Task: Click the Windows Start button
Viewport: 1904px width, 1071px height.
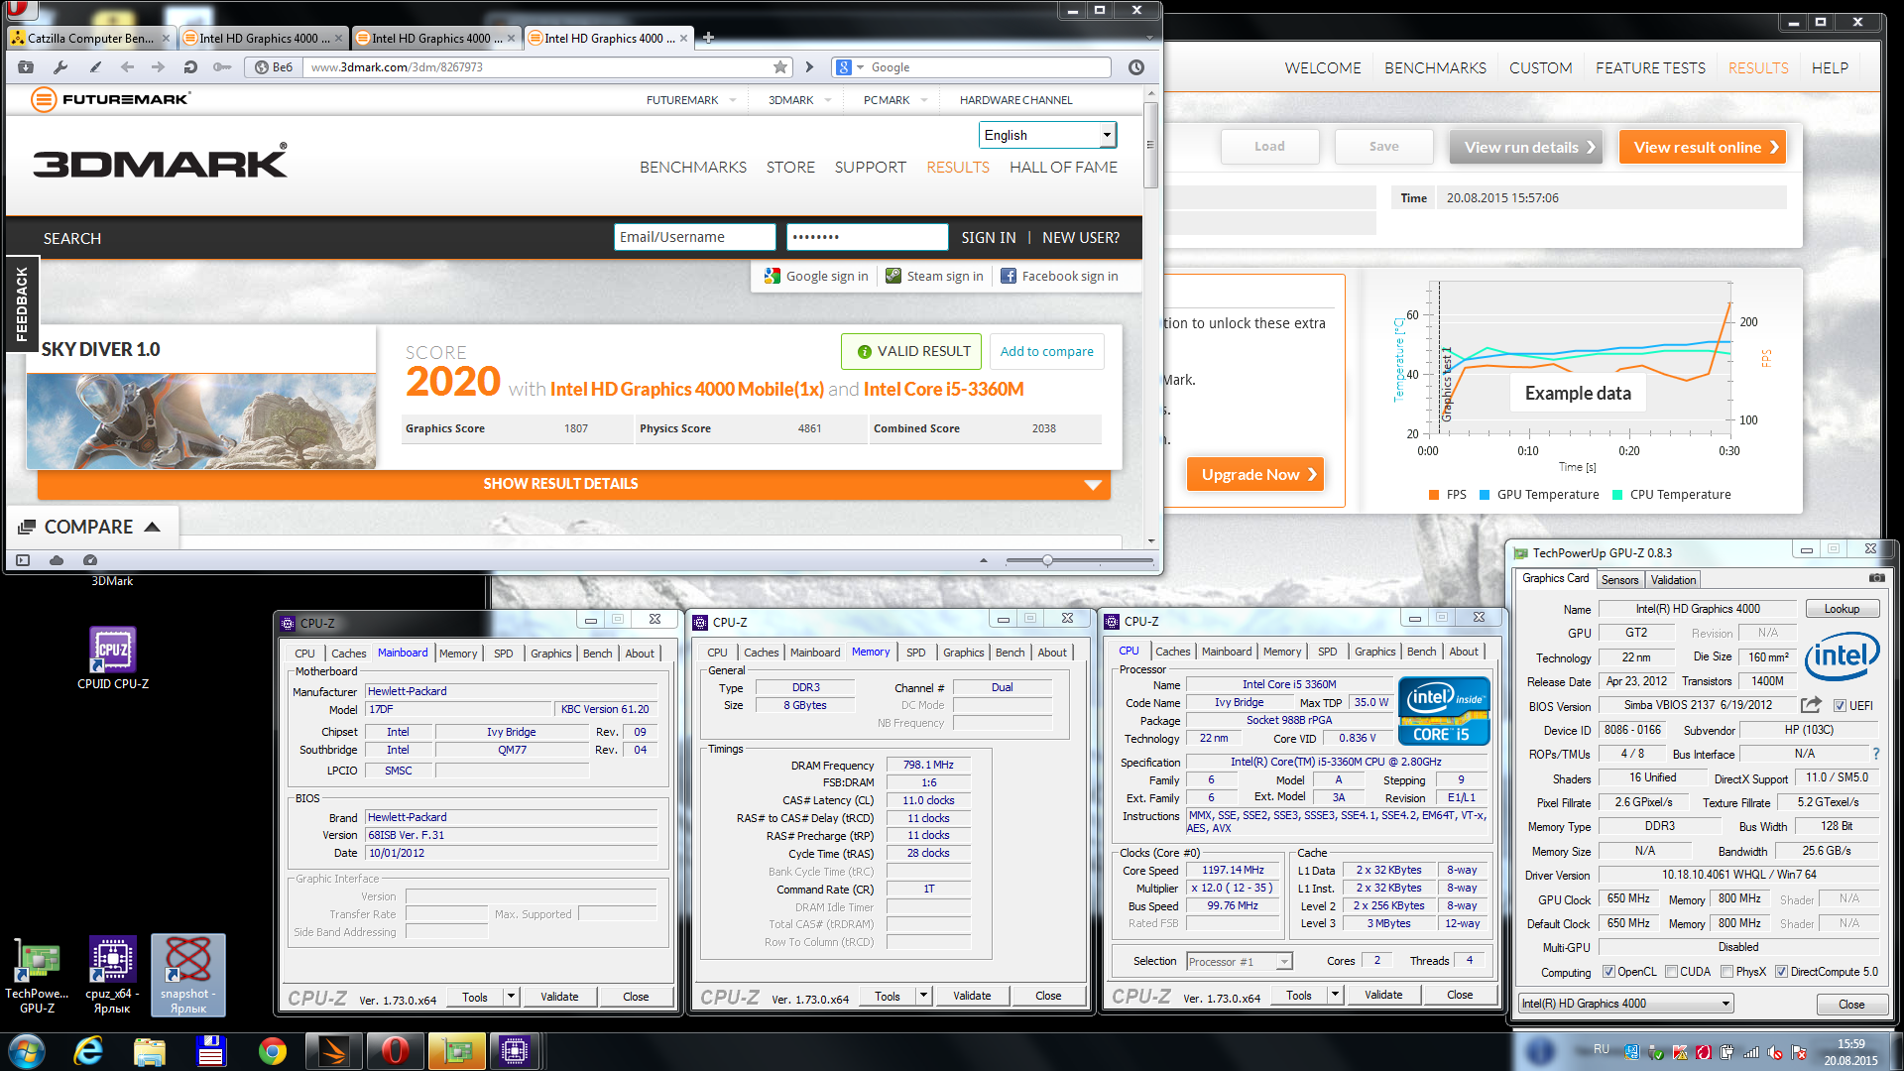Action: [27, 1051]
